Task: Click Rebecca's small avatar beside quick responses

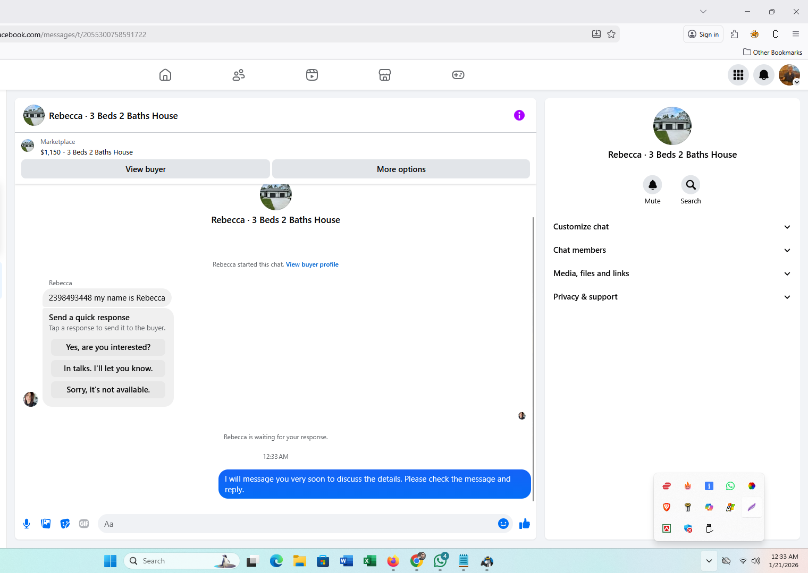Action: pos(31,399)
